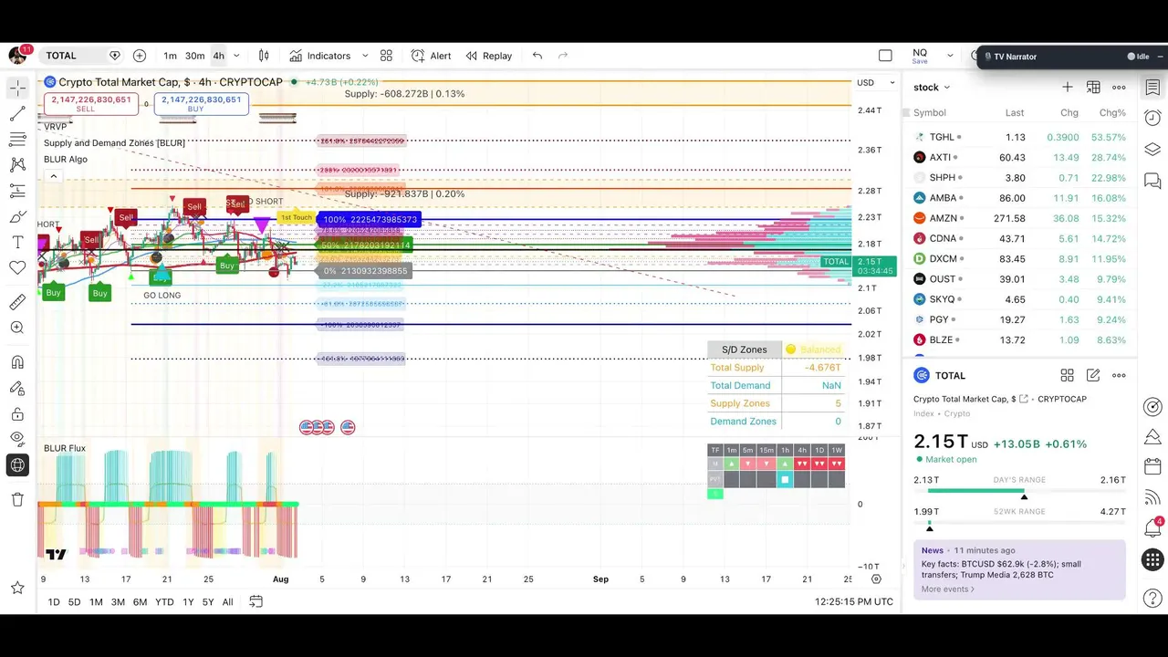Create a new Alert

click(x=431, y=56)
